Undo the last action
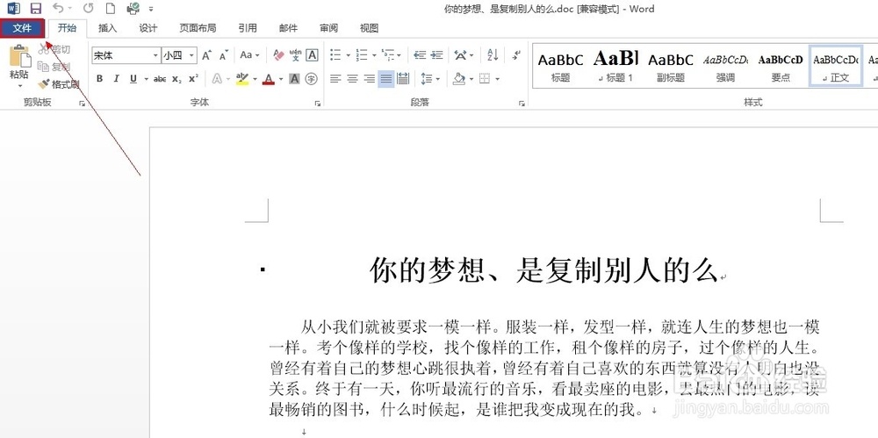 pyautogui.click(x=58, y=9)
